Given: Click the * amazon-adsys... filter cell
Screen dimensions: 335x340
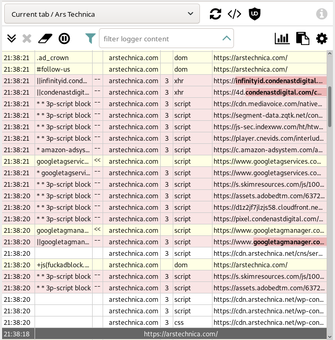Looking at the screenshot, I should coord(63,150).
